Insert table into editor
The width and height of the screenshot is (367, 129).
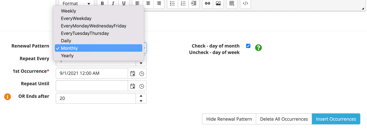pyautogui.click(x=232, y=4)
